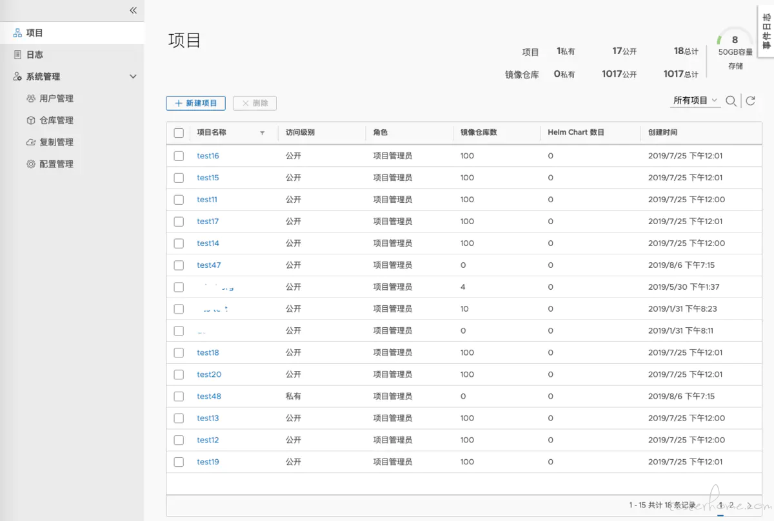
Task: Collapse the sidebar with double-chevron icon
Action: [133, 10]
